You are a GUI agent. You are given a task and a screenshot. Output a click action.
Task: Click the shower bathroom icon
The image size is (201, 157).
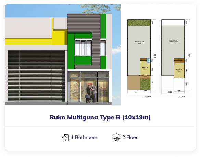pos(65,138)
